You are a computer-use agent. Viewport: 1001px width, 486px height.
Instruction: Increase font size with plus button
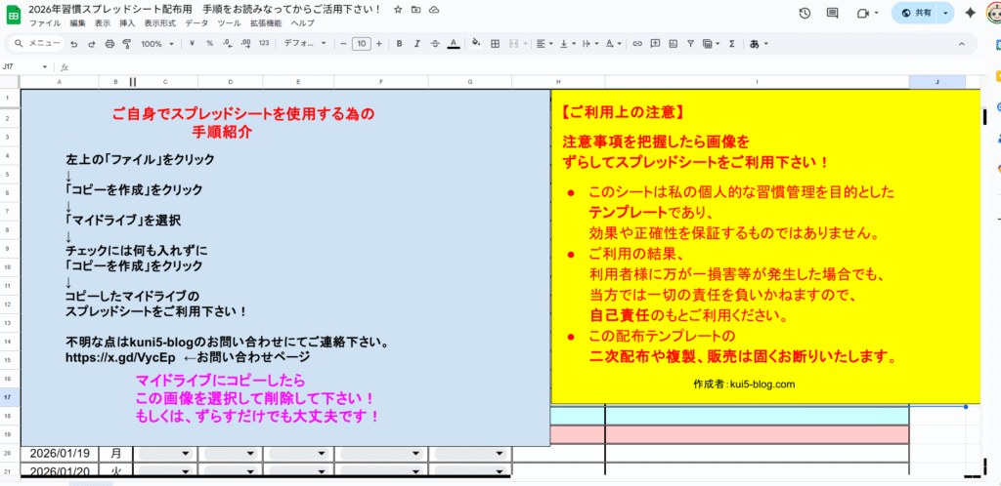pos(378,44)
